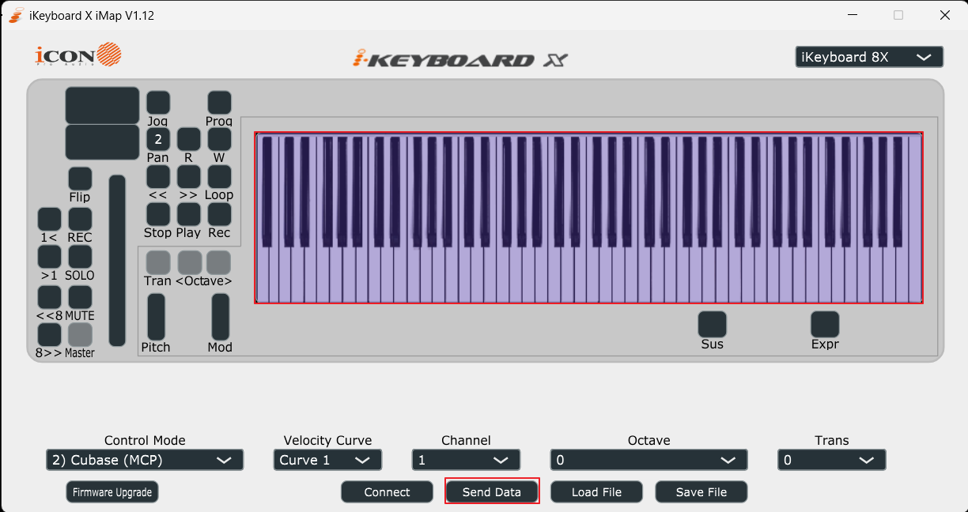The image size is (968, 512).
Task: Open the Trans dropdown
Action: point(832,460)
